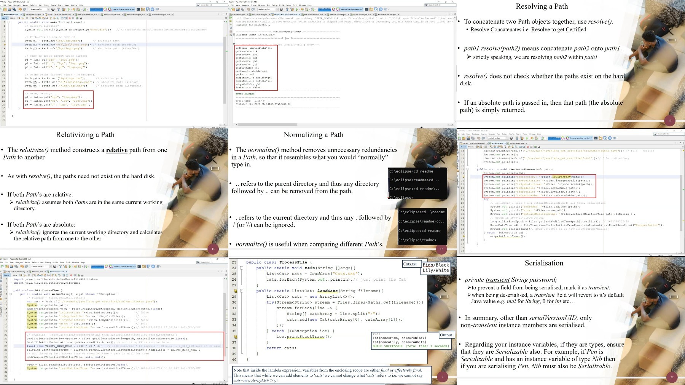Open Navigate menu in PathGeneral.java NetBeans window
This screenshot has width=685, height=385.
tap(17, 5)
